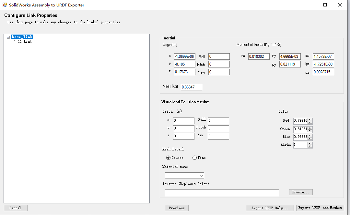Click the Yaw field under Visual origin
Image resolution: width=350 pixels, height=215 pixels.
(218, 136)
